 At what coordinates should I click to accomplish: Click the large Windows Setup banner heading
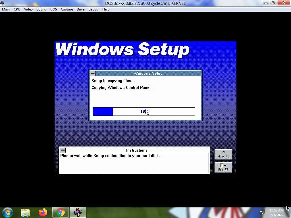point(122,49)
